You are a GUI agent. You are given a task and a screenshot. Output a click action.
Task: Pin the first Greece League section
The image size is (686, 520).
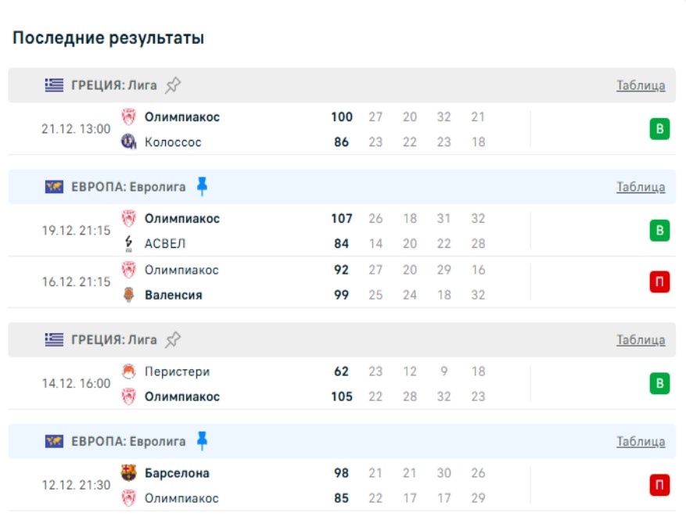pos(173,85)
